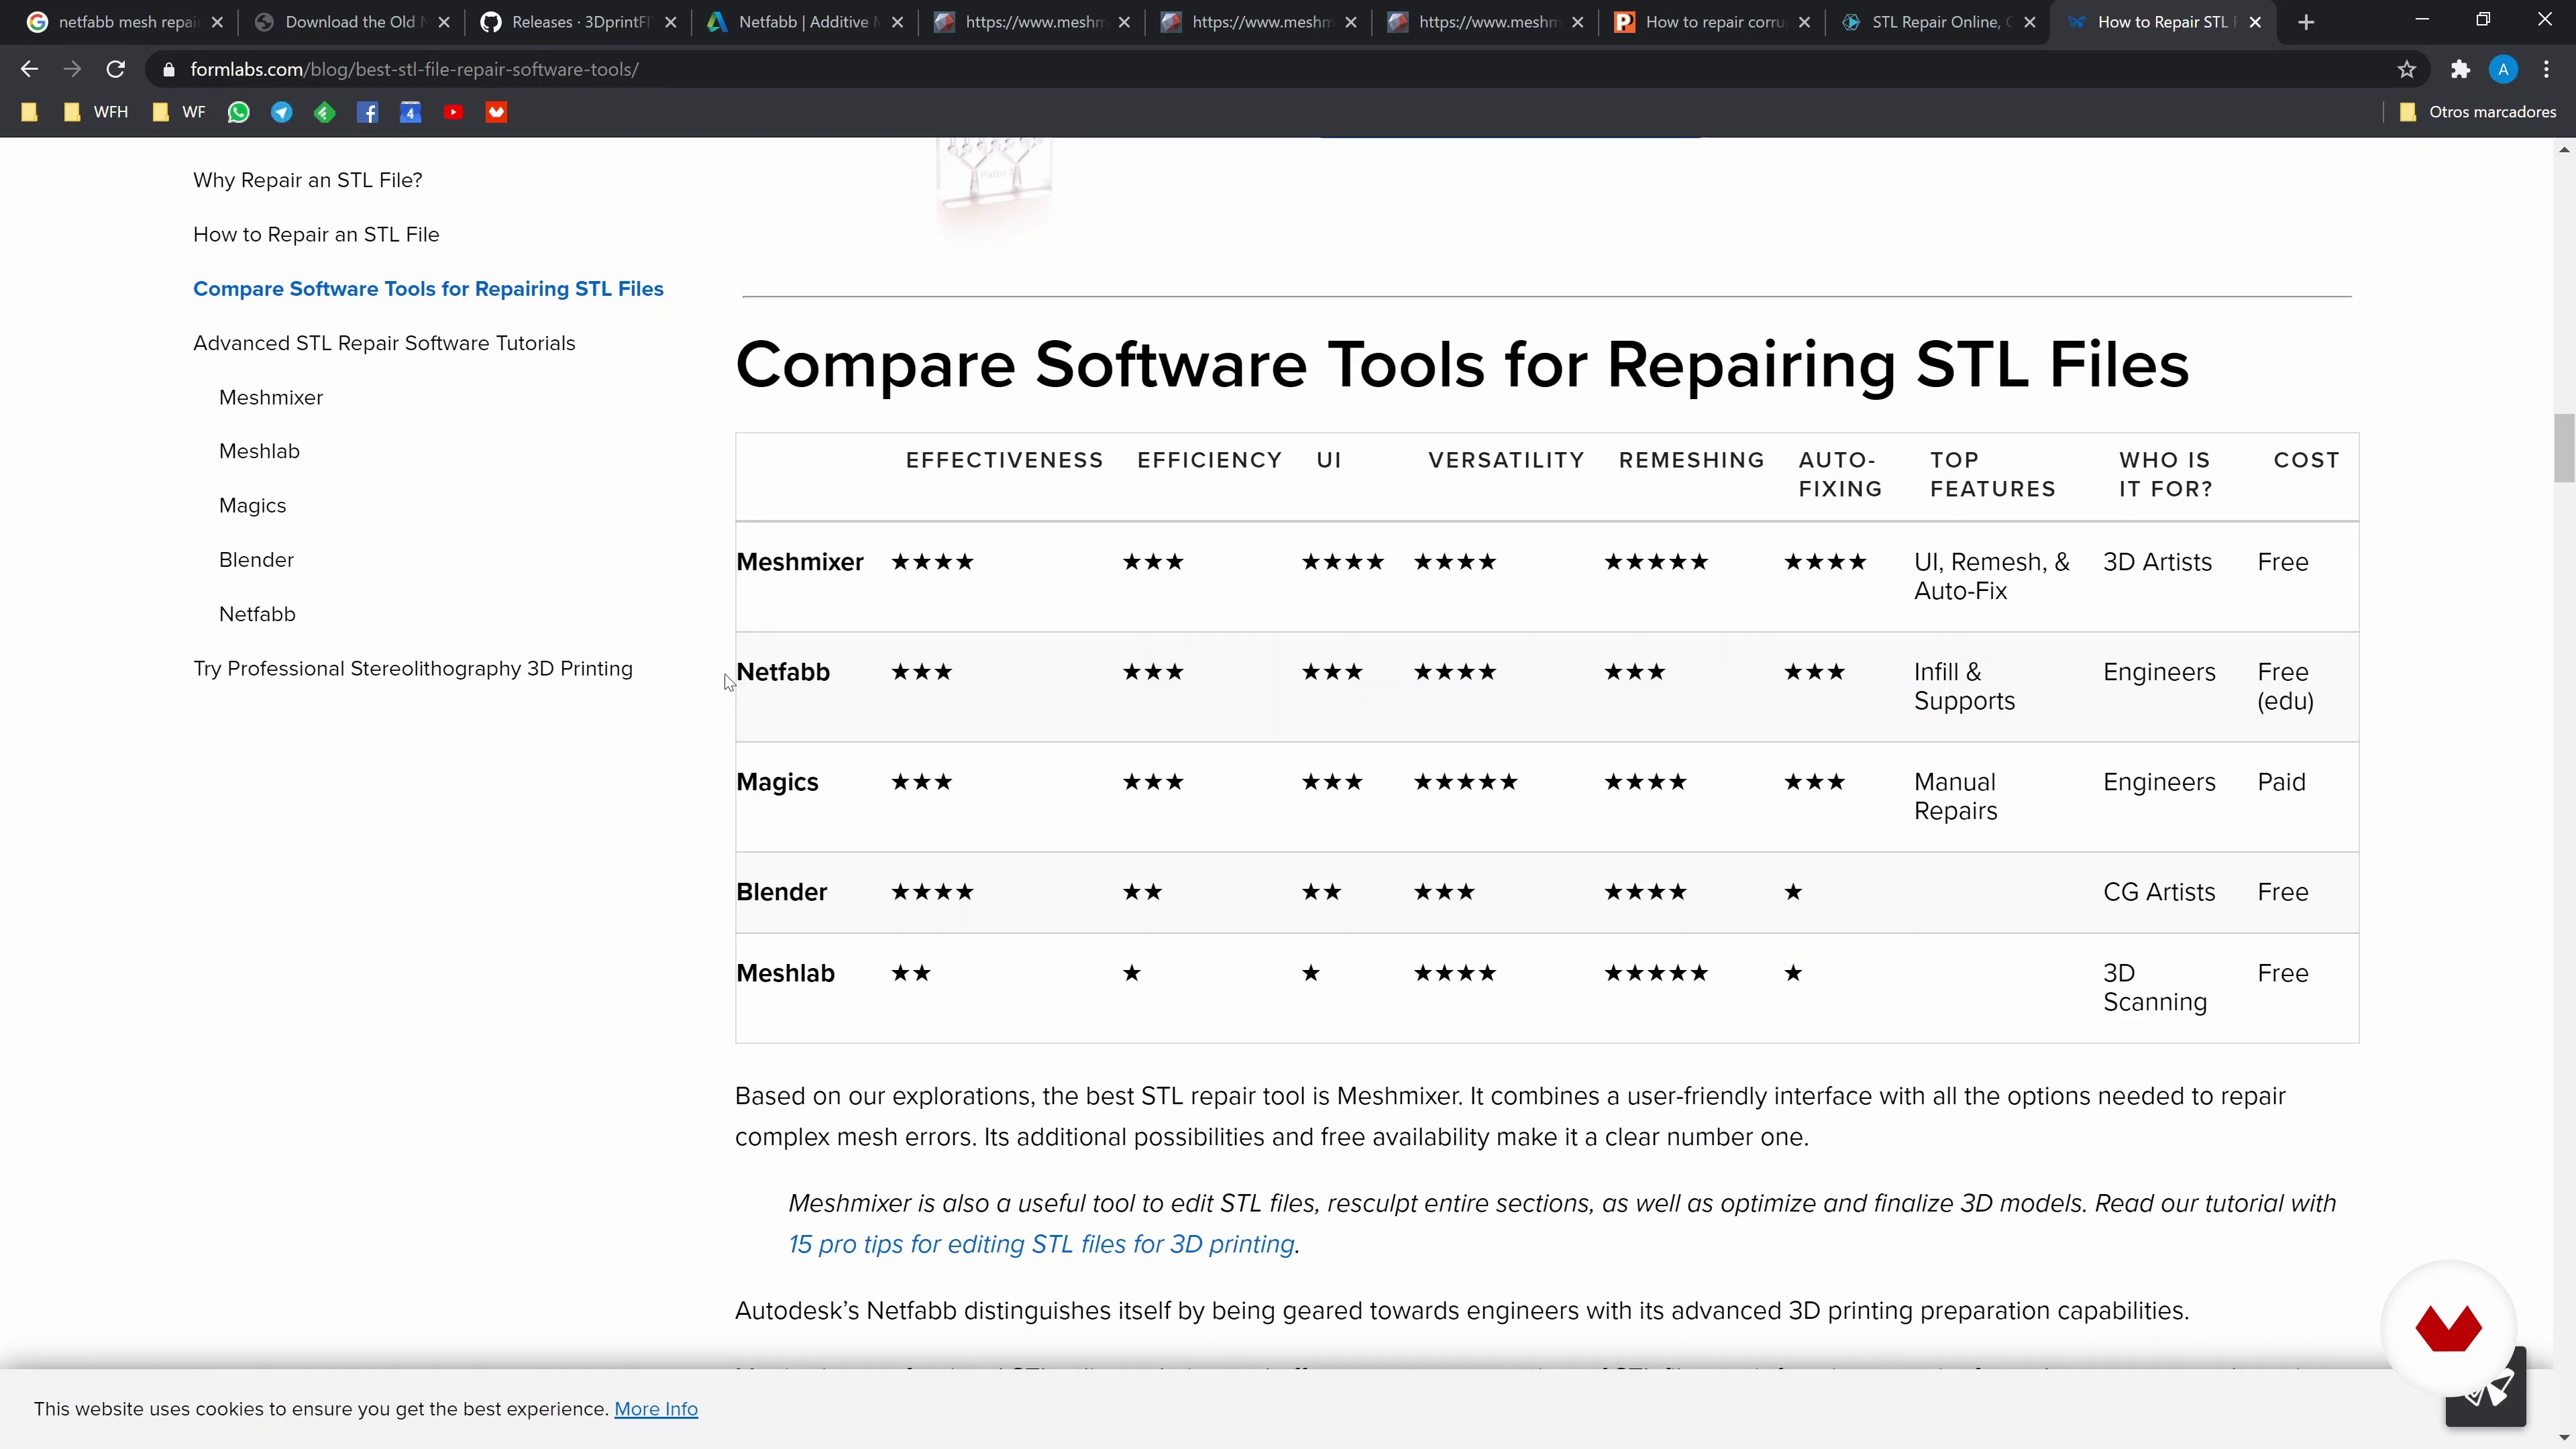The width and height of the screenshot is (2576, 1449).
Task: Open the Chrome three-dot menu
Action: point(2547,69)
